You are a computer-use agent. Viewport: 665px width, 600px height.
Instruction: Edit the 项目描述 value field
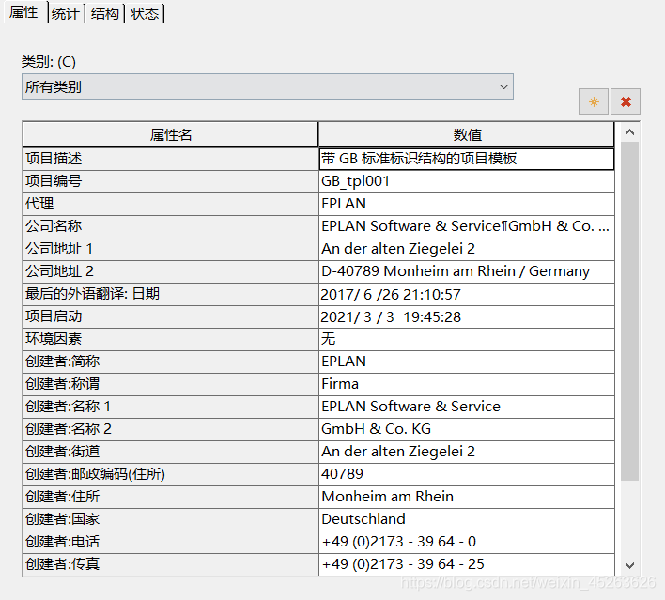pos(467,159)
